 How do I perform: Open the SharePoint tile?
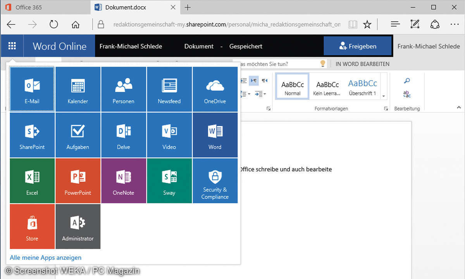(32, 135)
